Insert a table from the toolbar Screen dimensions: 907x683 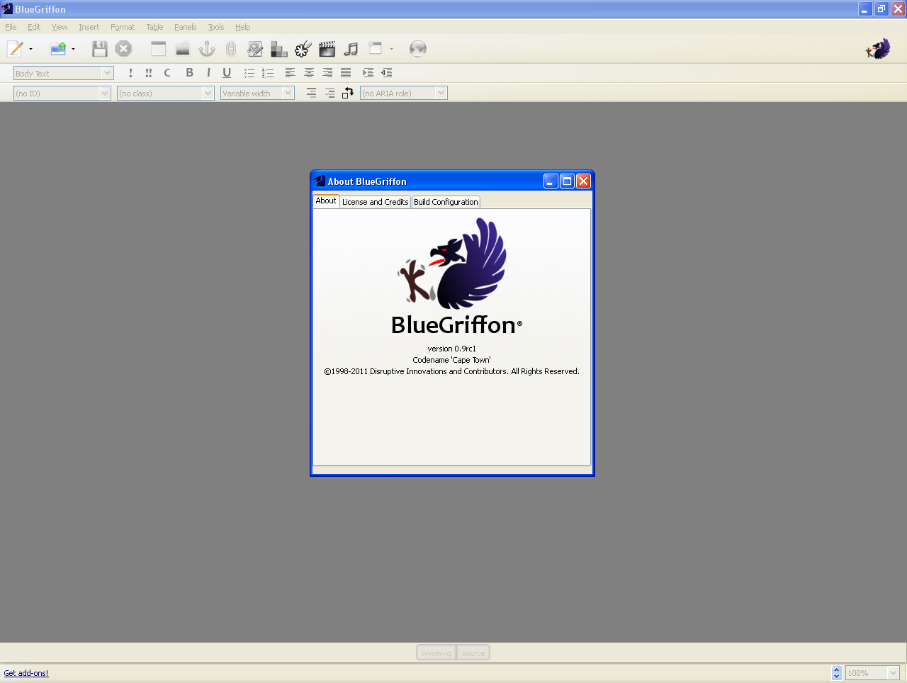point(158,48)
